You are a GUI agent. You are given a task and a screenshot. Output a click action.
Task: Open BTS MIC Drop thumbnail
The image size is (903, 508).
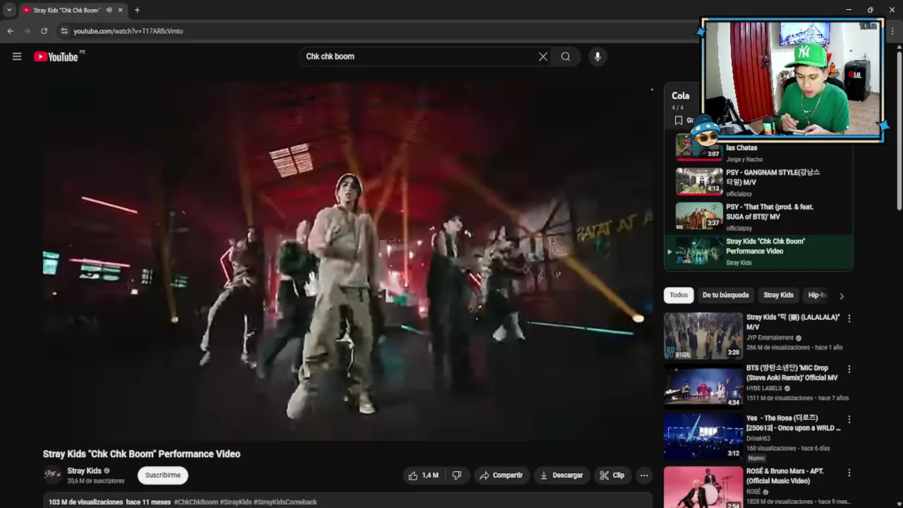coord(703,386)
